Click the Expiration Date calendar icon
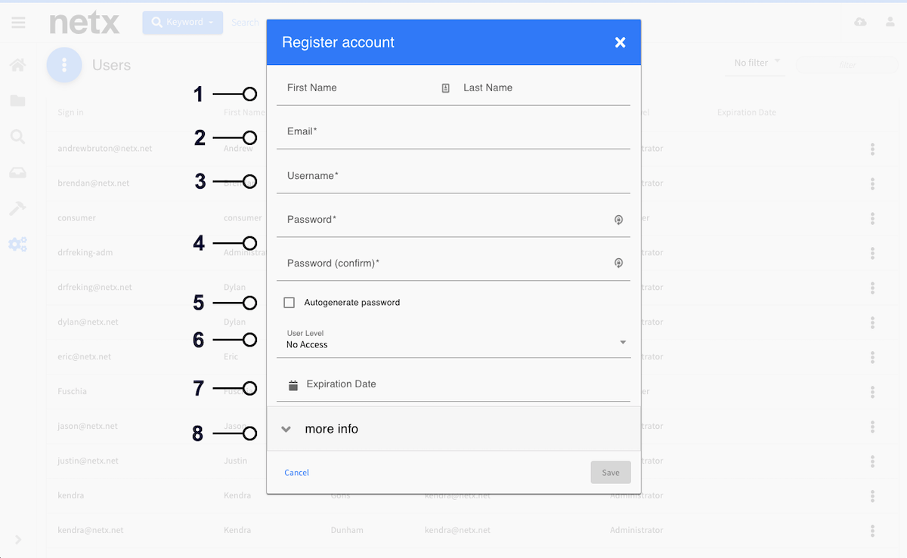Image resolution: width=907 pixels, height=558 pixels. [x=293, y=385]
